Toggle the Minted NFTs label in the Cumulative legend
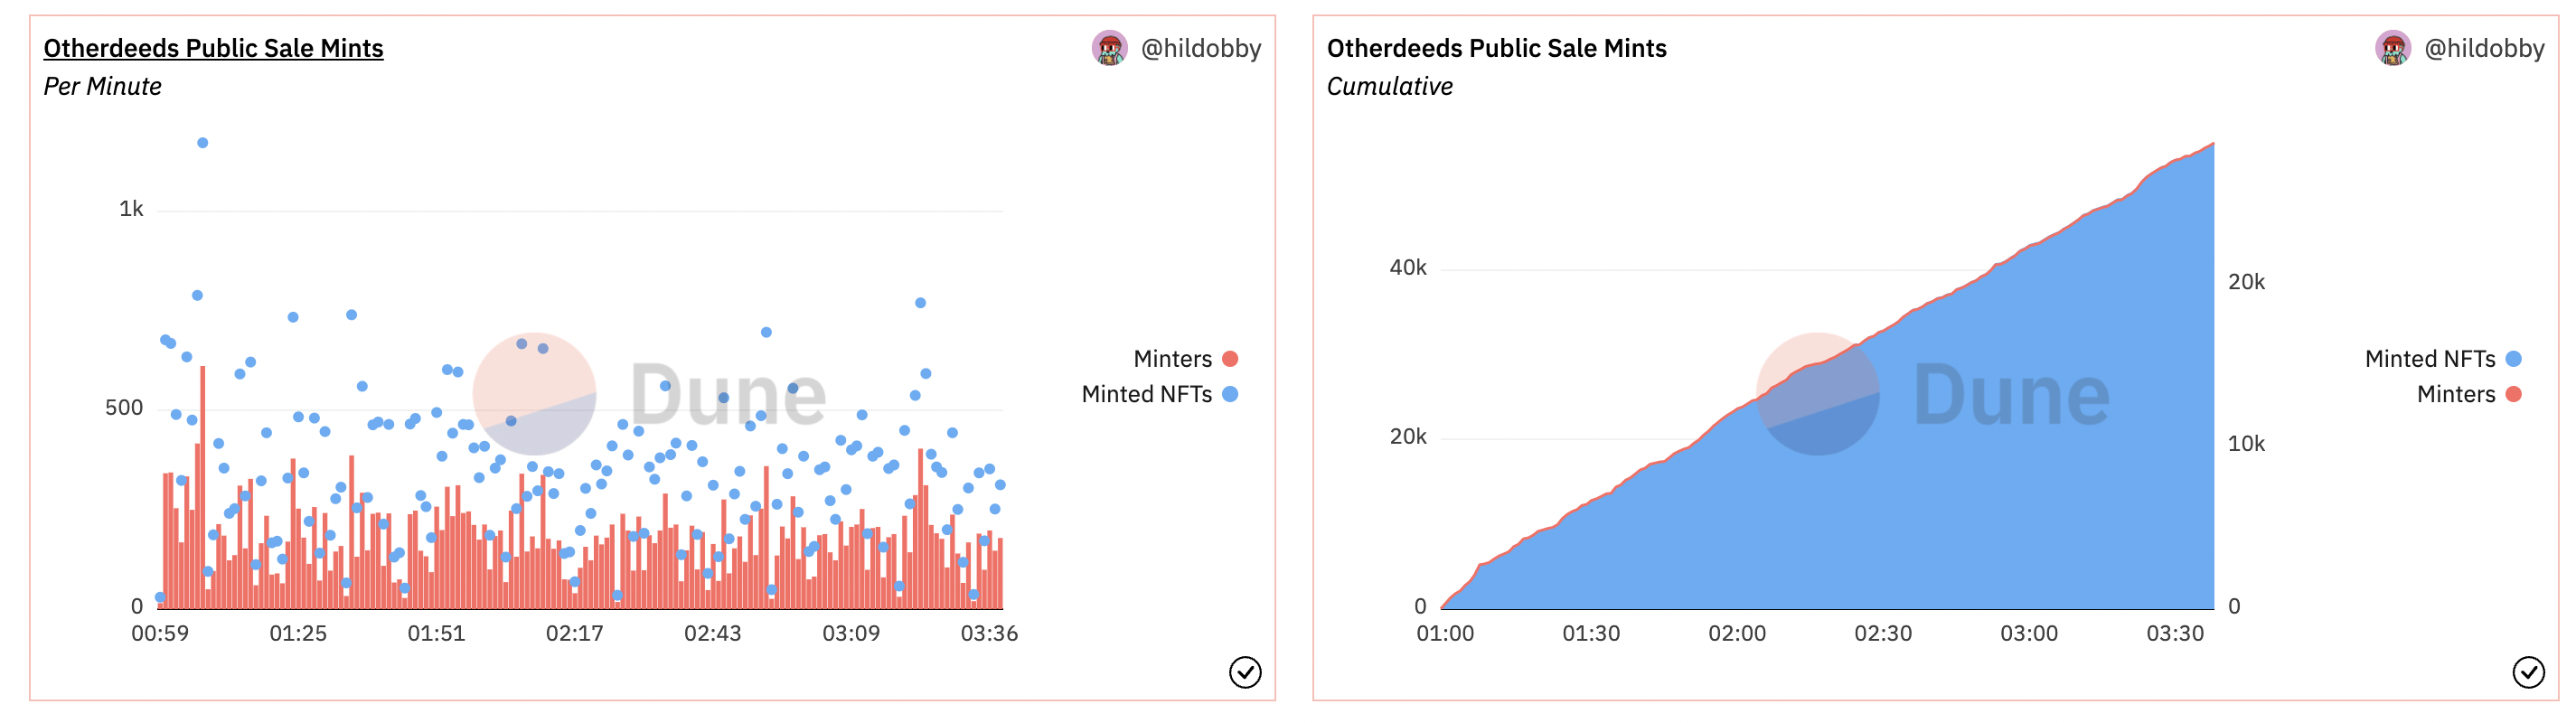 coord(2429,359)
